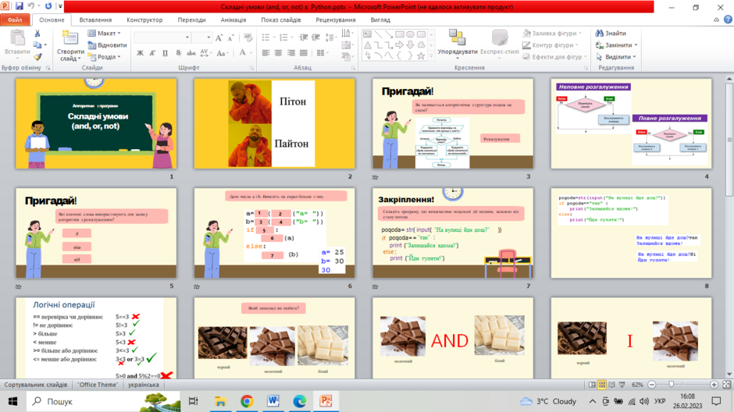
Task: Collapse the ribbon using the caret button
Action: pyautogui.click(x=717, y=20)
